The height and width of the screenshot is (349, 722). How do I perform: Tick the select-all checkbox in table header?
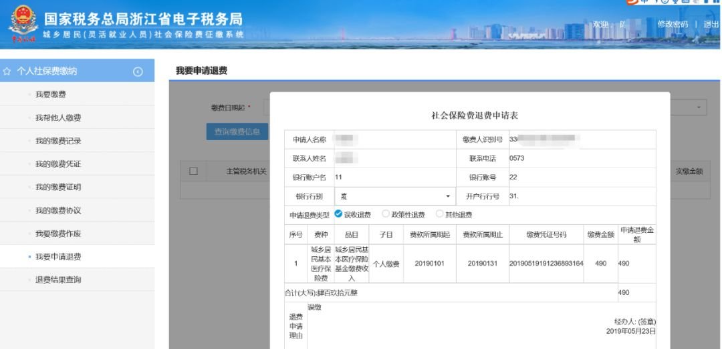194,171
